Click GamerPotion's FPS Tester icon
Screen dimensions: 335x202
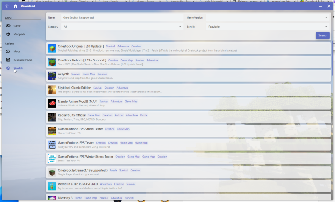(x=52, y=145)
